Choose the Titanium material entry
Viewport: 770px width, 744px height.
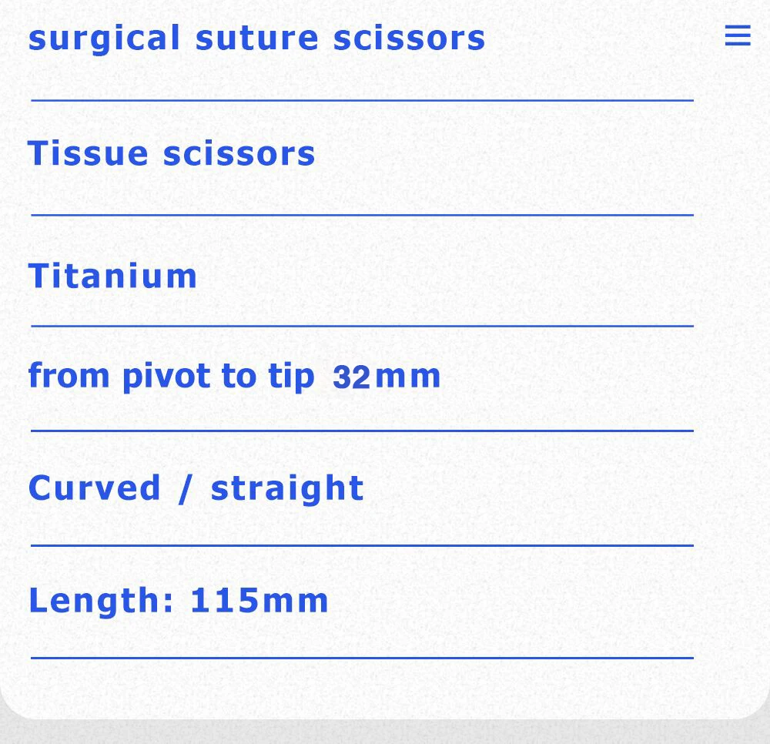pyautogui.click(x=112, y=276)
